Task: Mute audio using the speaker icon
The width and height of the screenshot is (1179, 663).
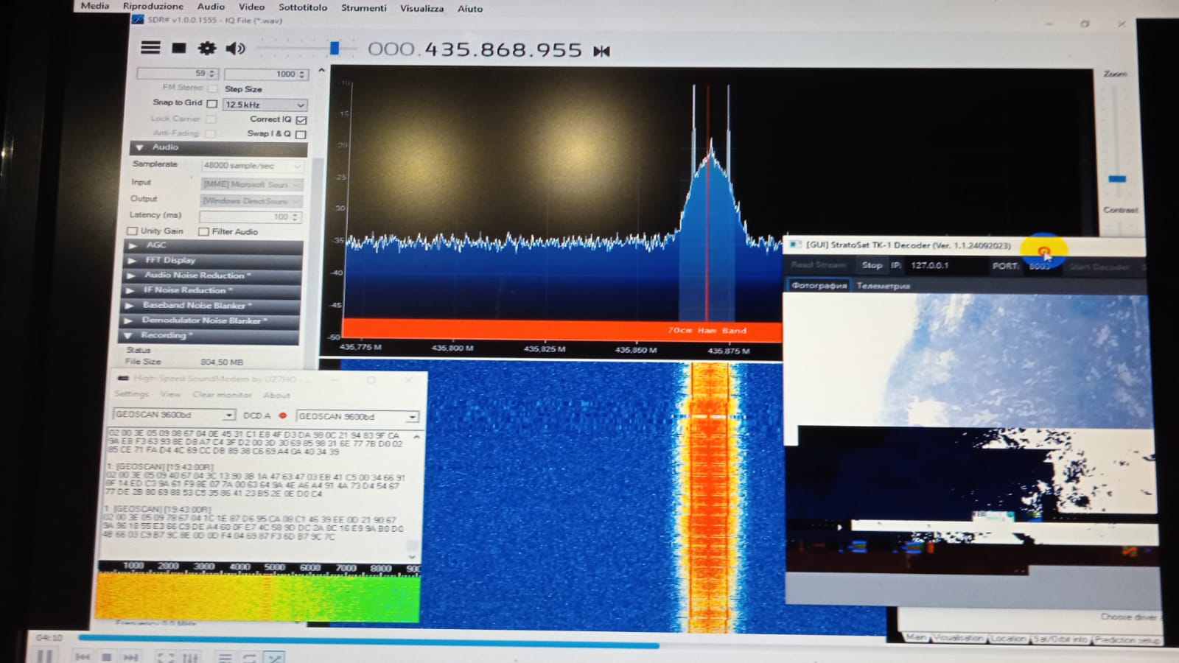Action: click(x=235, y=49)
